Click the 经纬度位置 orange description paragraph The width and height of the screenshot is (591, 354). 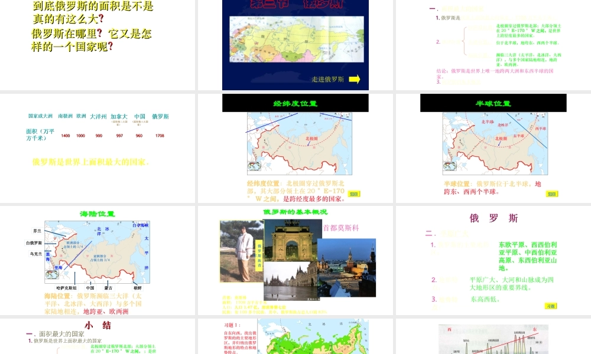[x=296, y=191]
